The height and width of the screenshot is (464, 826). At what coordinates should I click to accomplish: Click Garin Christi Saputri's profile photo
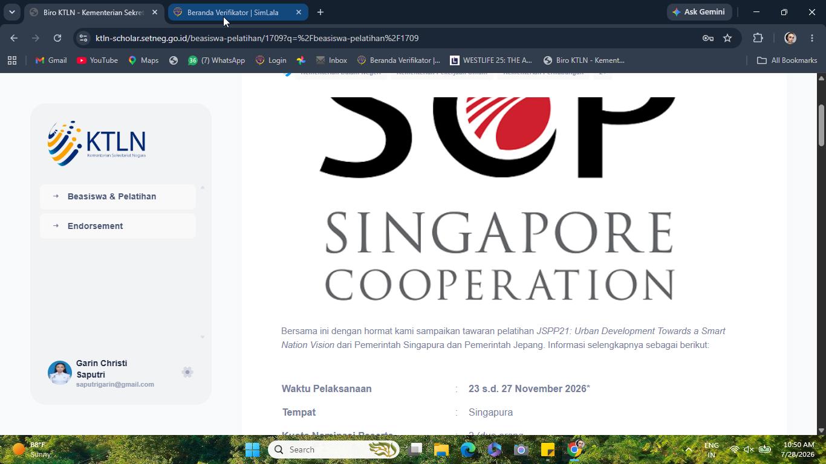pyautogui.click(x=60, y=373)
